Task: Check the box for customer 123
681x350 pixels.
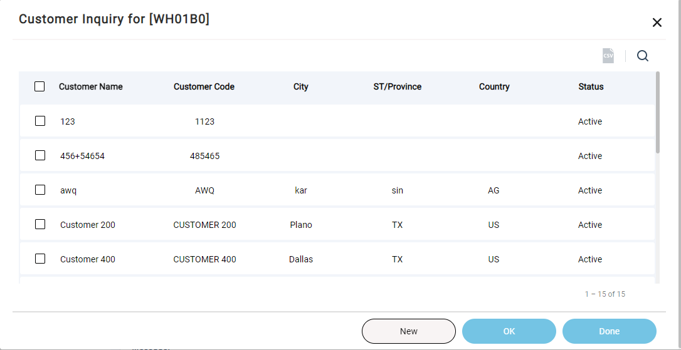Action: point(40,121)
